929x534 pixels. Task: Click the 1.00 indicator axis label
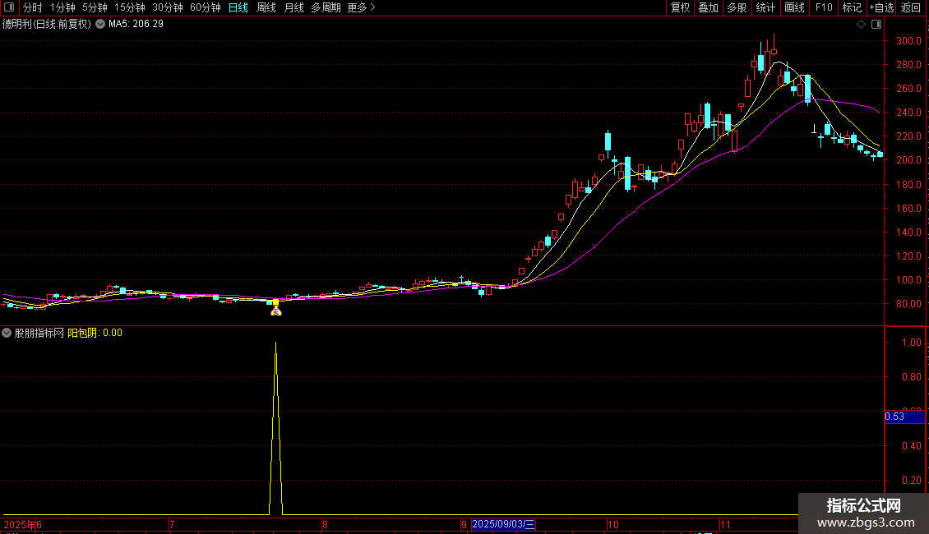(911, 343)
